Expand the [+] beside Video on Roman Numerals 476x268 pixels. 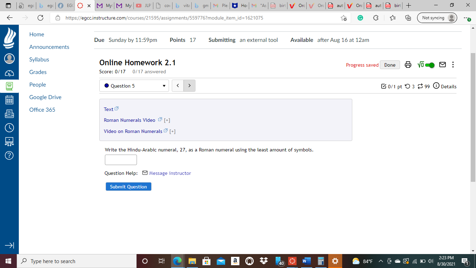(172, 132)
